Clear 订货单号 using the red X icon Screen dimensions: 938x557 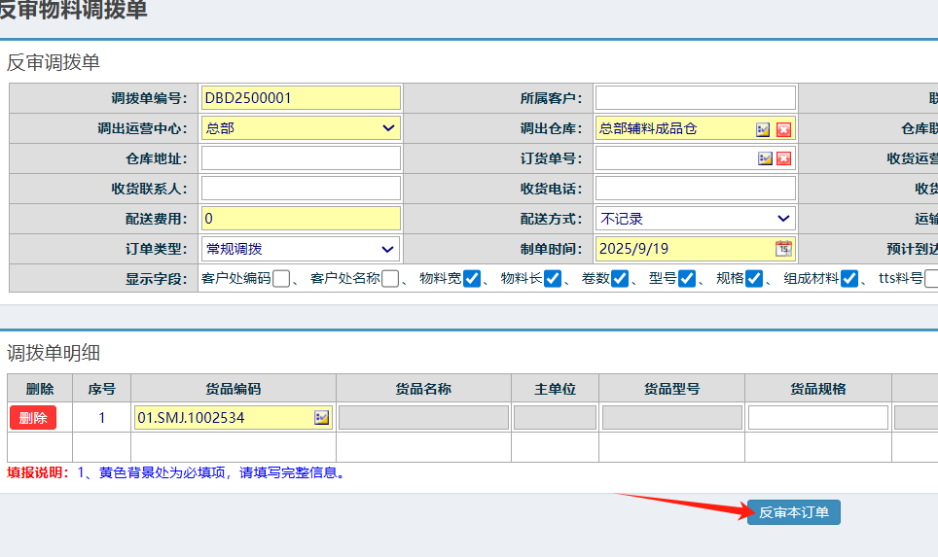coord(783,158)
